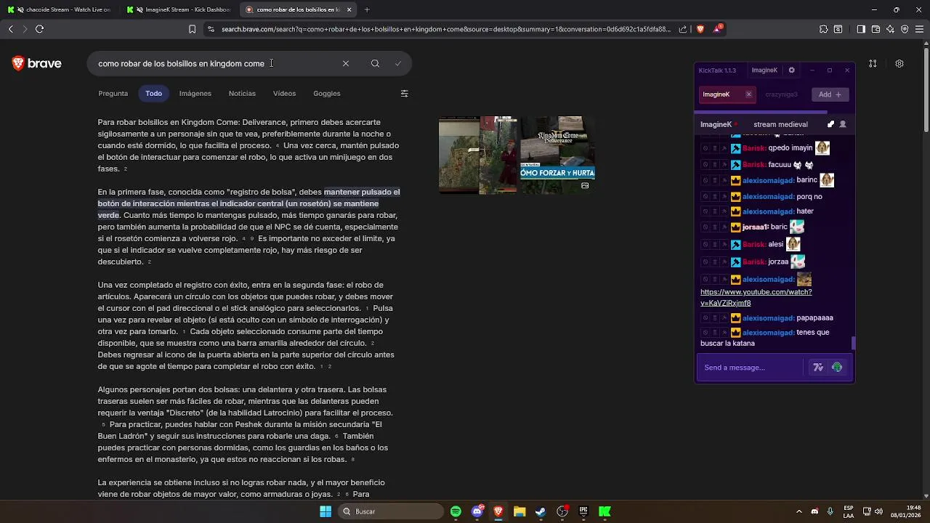Open Discord from the taskbar
Screen dimensions: 930x523
click(x=477, y=511)
